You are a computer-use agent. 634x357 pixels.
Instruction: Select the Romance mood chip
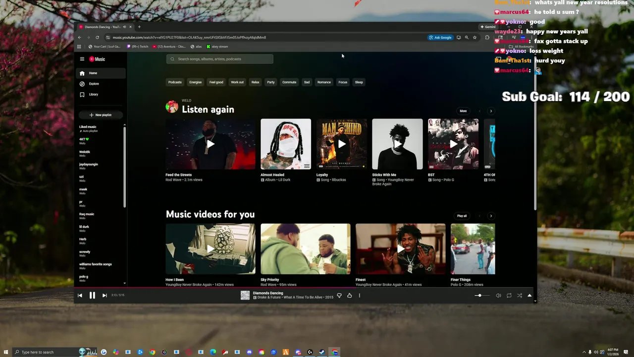(x=324, y=82)
